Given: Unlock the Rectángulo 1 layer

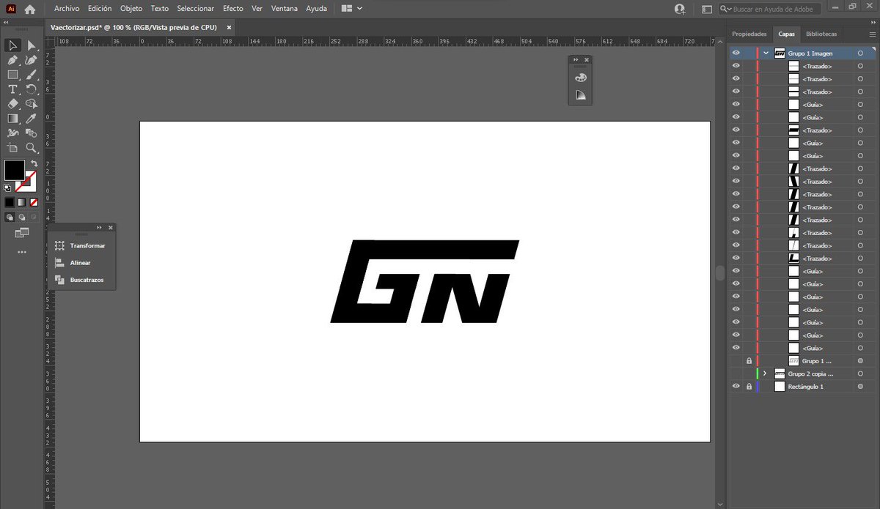Looking at the screenshot, I should pos(749,387).
